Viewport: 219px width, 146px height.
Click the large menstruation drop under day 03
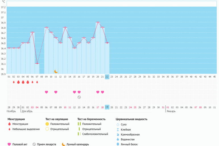click(x=18, y=82)
